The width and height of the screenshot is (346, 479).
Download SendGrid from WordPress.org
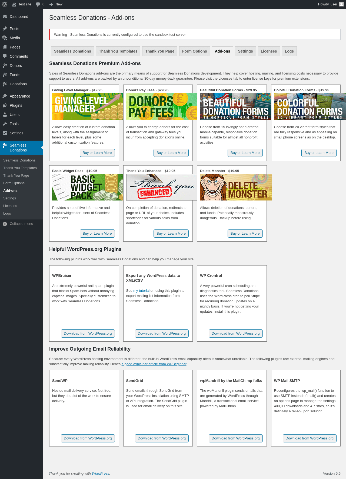[162, 438]
